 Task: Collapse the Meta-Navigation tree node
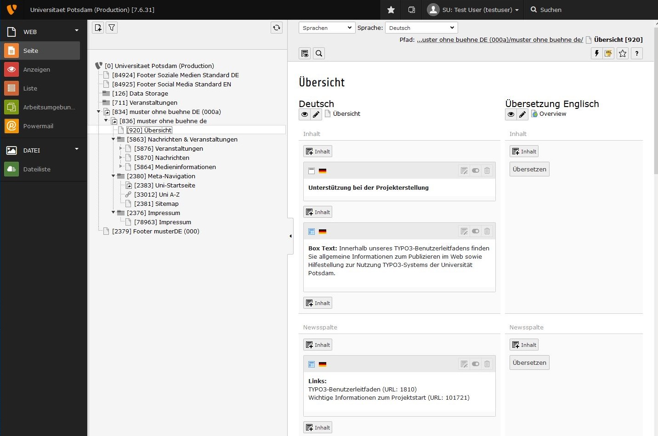pos(113,176)
